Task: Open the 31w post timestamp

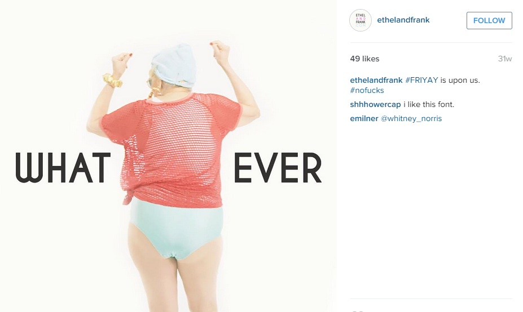Action: [x=504, y=59]
